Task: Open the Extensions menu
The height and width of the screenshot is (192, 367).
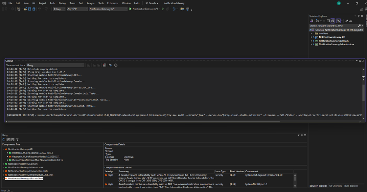Action: pyautogui.click(x=113, y=3)
